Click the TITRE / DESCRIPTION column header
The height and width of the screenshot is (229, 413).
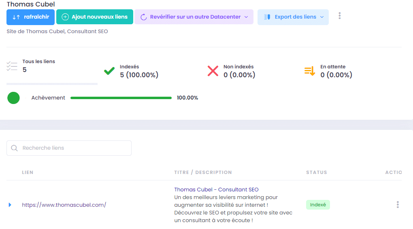pyautogui.click(x=203, y=172)
